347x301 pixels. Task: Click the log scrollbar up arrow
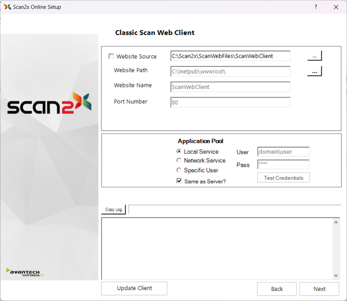pyautogui.click(x=336, y=222)
